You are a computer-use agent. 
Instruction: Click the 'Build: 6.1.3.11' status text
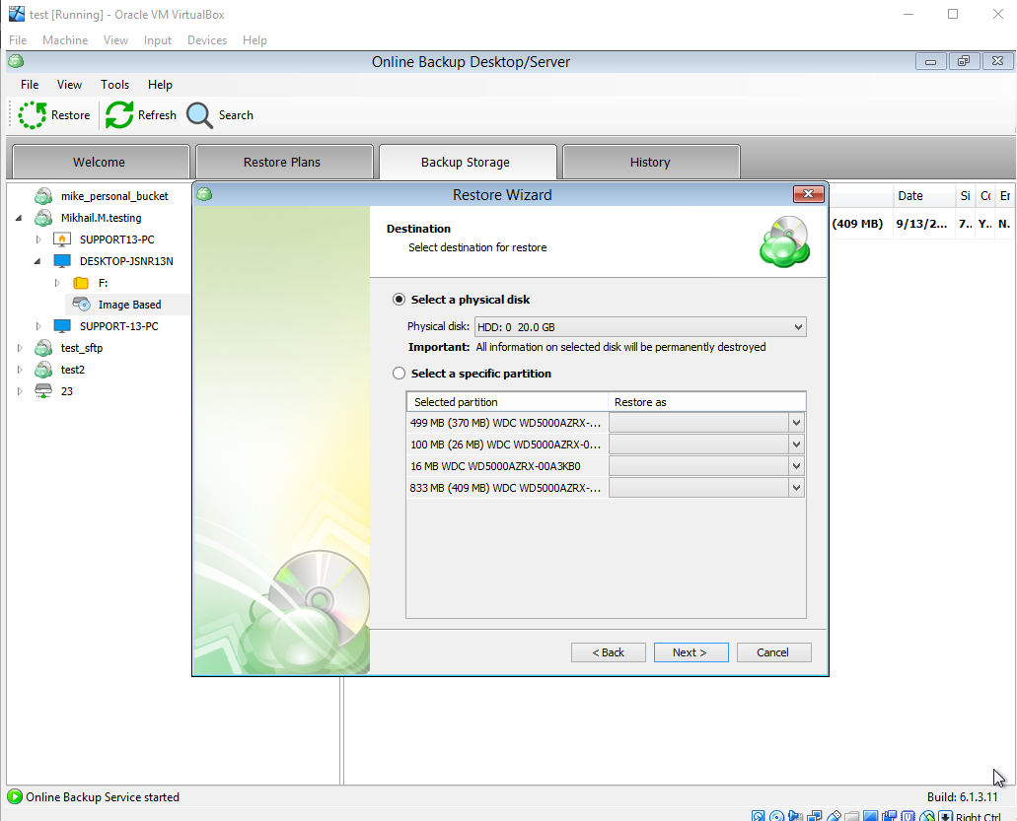[x=962, y=797]
